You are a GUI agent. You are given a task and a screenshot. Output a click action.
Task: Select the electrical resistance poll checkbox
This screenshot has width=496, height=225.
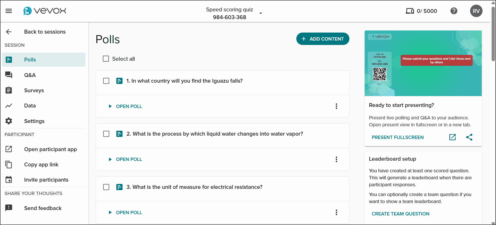pyautogui.click(x=106, y=187)
